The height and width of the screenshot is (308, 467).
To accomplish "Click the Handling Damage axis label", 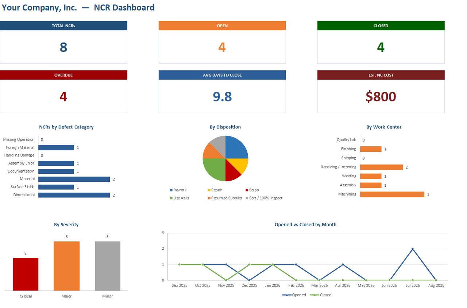I will 19,155.
